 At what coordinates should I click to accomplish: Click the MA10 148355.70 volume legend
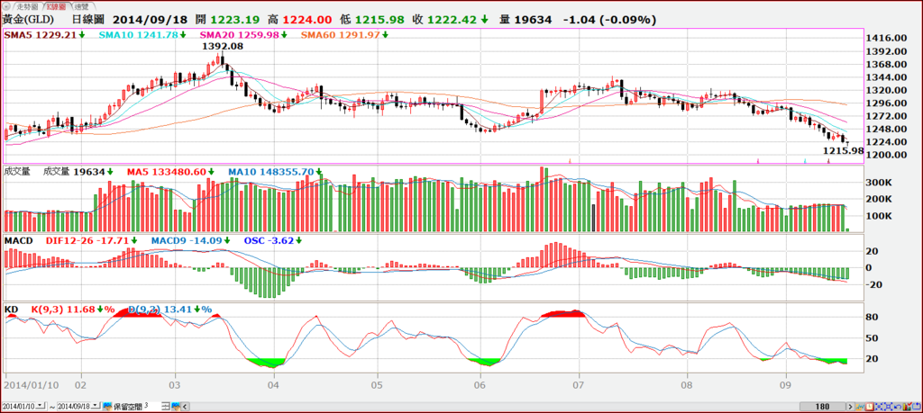click(276, 172)
